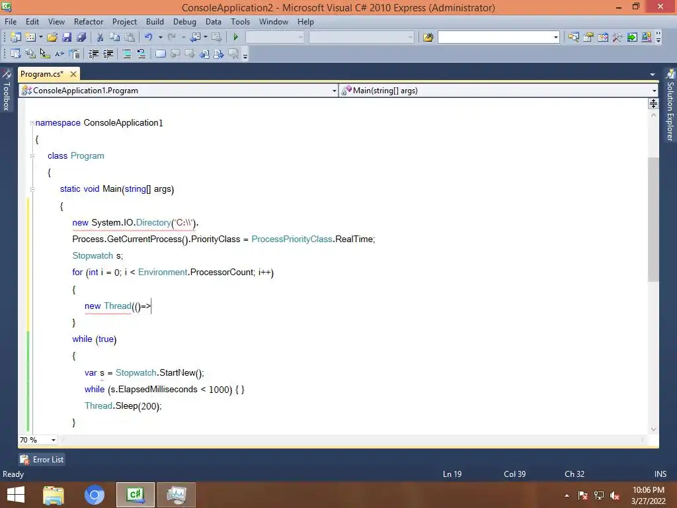Open the active documents list arrow
Viewport: 677px width, 508px height.
[x=653, y=74]
